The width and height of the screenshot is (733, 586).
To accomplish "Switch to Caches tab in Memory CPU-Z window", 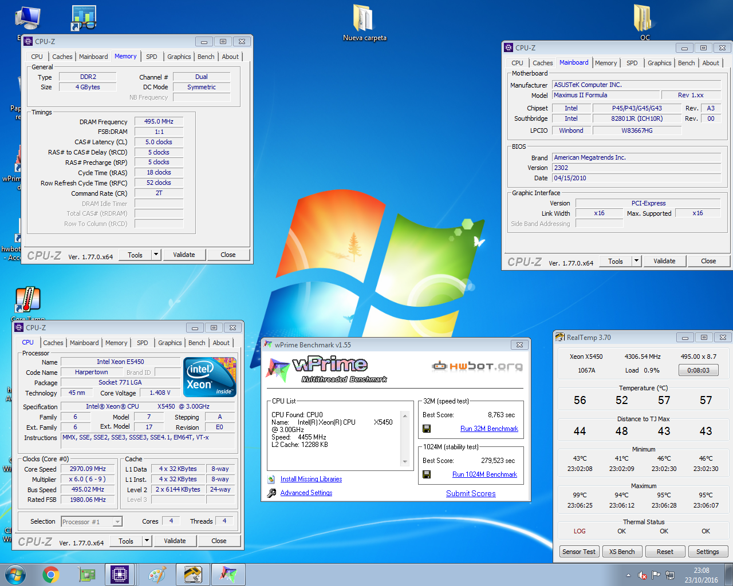I will 62,57.
